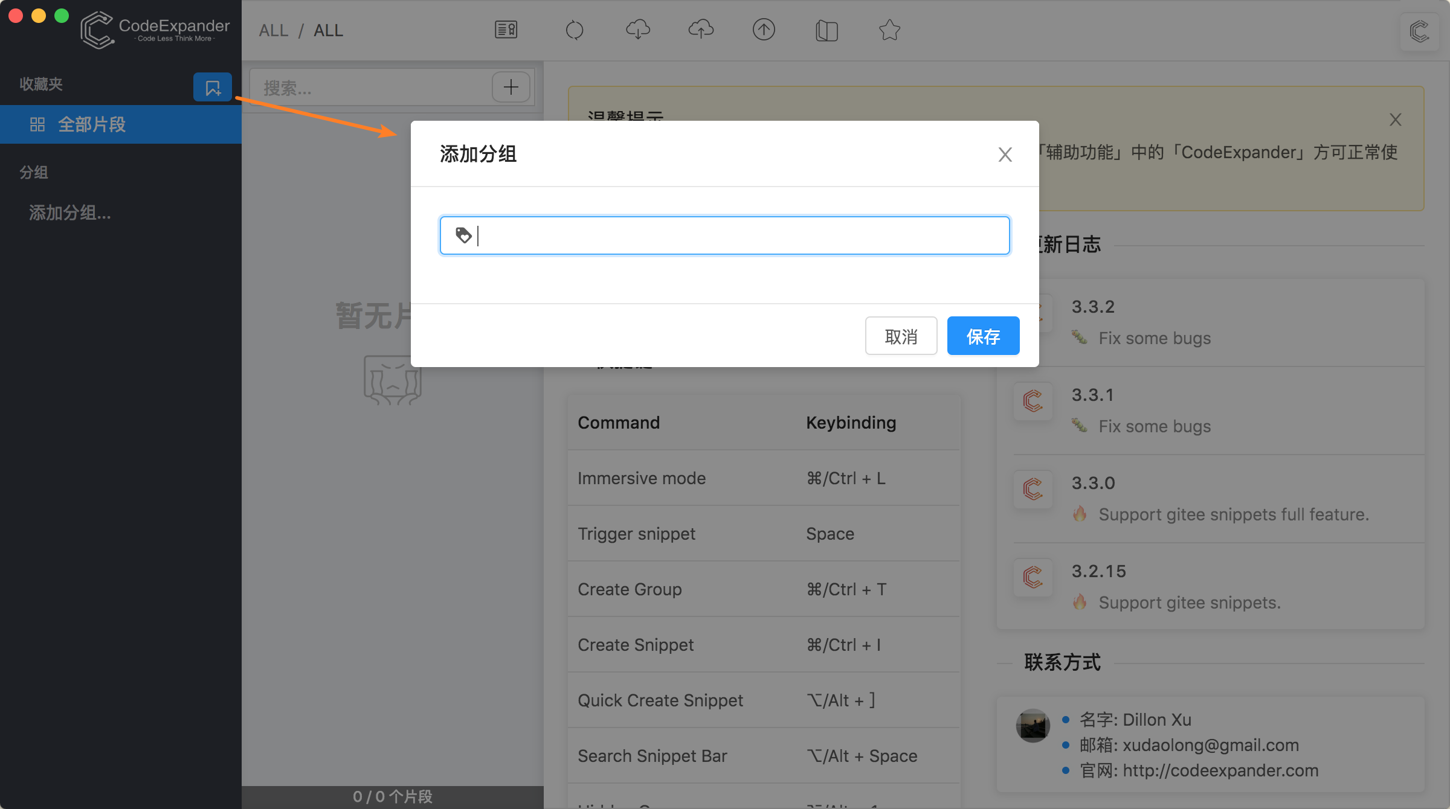Click the sync/refresh icon in the top toolbar
The image size is (1450, 809).
(575, 29)
